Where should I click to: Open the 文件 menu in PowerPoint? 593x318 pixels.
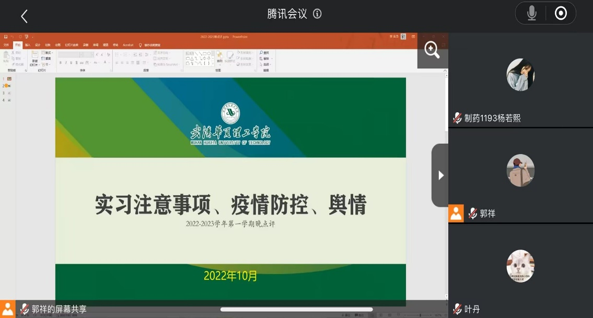click(6, 45)
